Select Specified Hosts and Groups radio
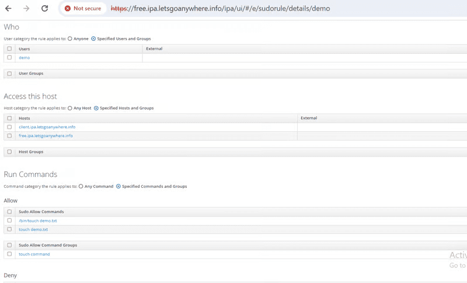Screen dimensions: 467x283 [x=96, y=108]
